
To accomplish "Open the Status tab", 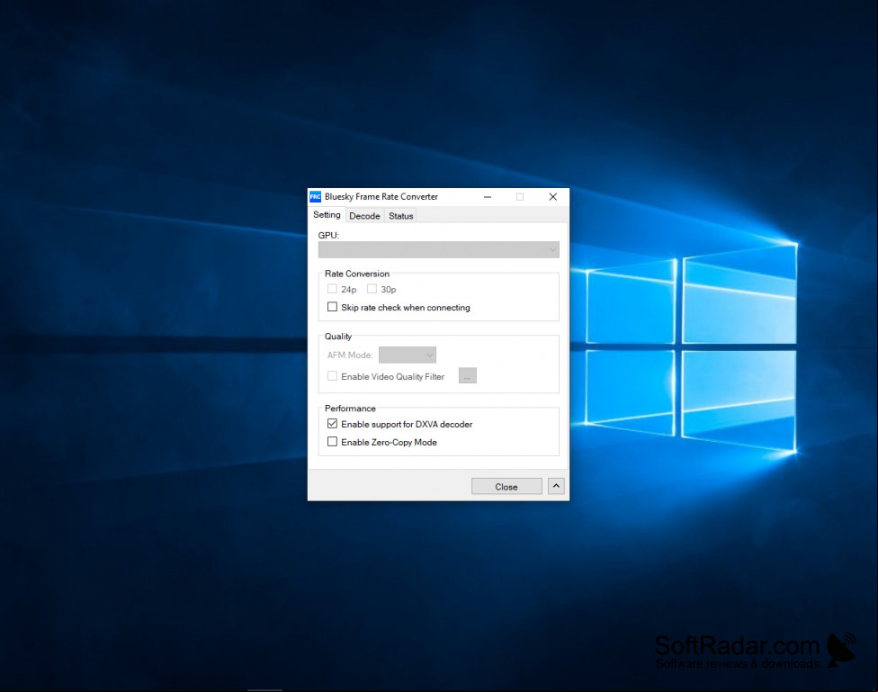I will pos(401,216).
